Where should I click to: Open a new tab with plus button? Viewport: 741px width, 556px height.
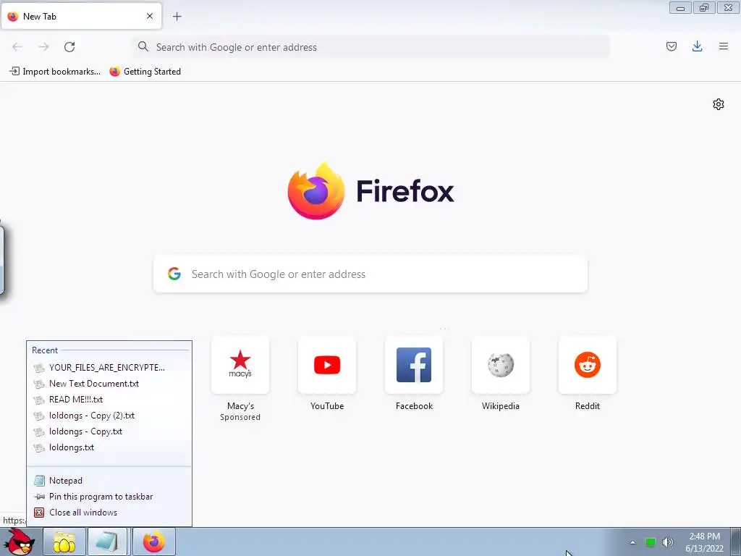pos(177,17)
